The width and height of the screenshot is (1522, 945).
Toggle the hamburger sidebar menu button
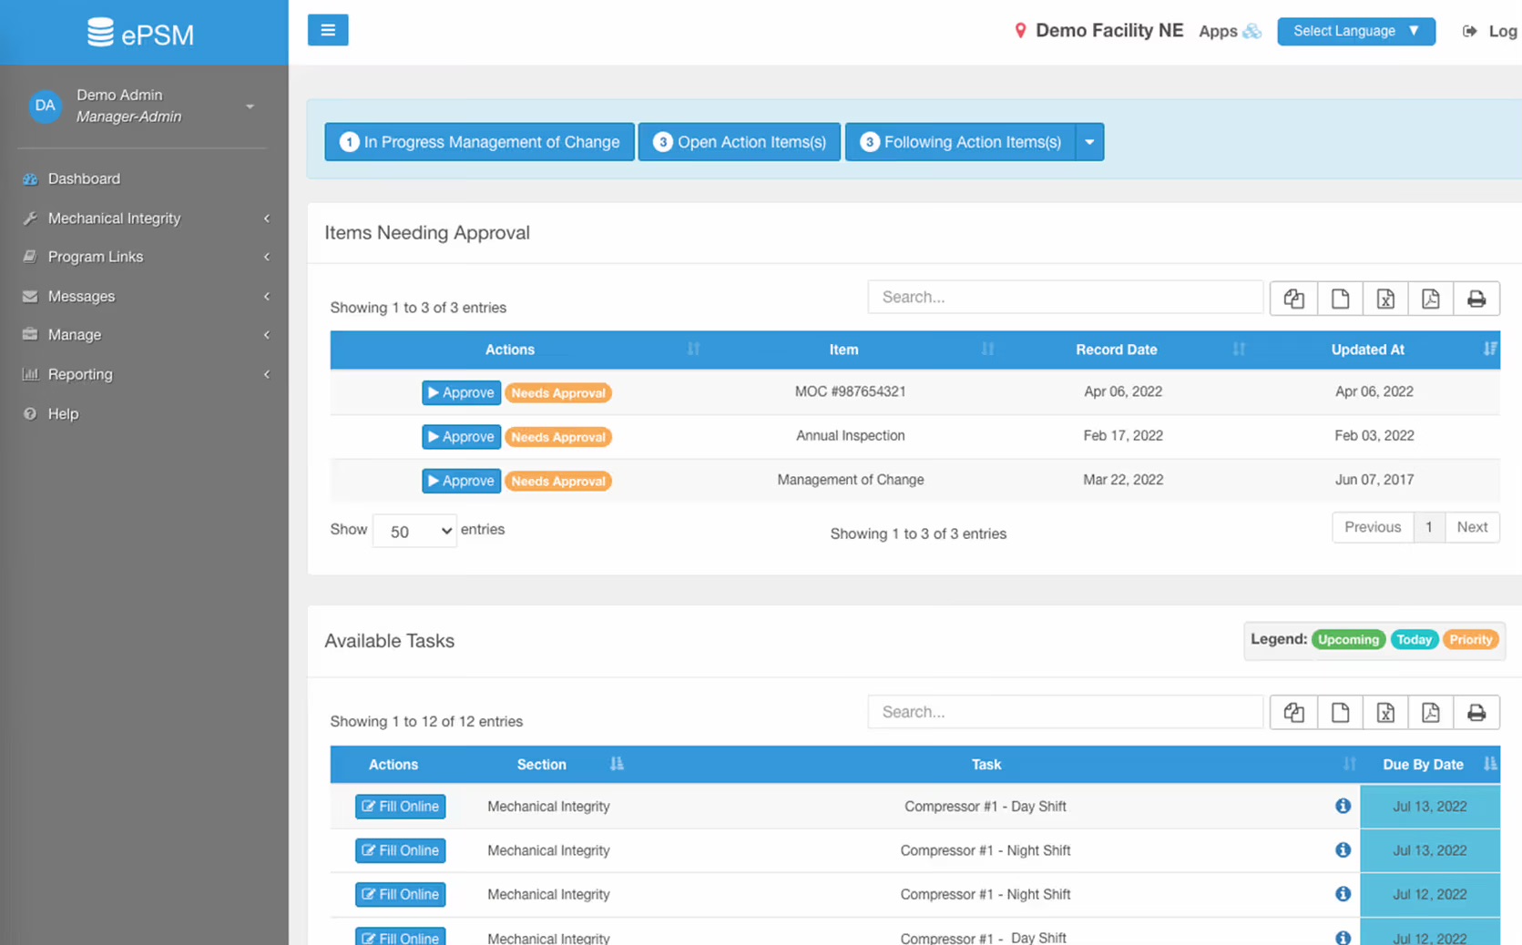point(328,30)
